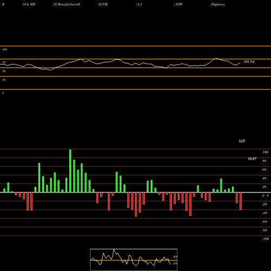The image size is (271, 271).
Task: Open the mini overview chart at bottom
Action: [x=134, y=260]
